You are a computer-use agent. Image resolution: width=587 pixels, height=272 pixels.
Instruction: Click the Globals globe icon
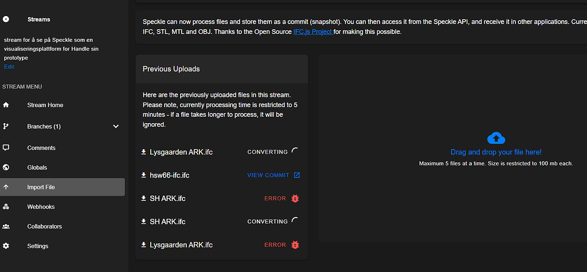6,167
